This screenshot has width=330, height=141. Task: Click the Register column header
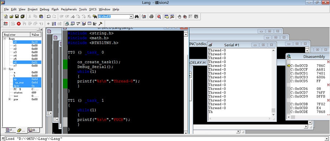pos(16,35)
